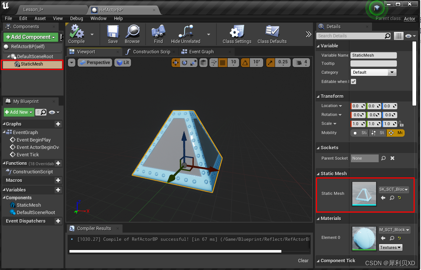
Task: Use selected asset for Static Mesh
Action: click(x=383, y=198)
